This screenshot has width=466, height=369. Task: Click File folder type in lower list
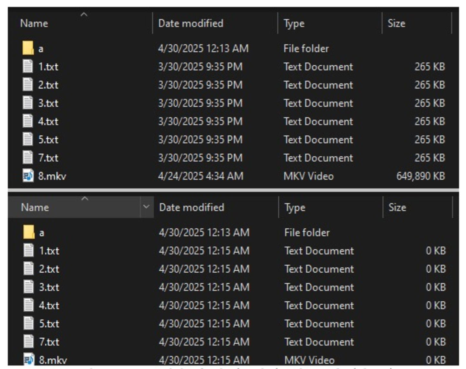tap(307, 233)
